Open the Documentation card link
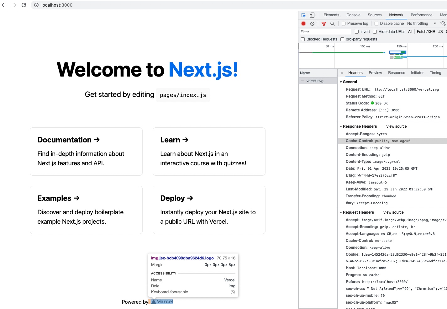The width and height of the screenshot is (447, 309). coord(86,151)
